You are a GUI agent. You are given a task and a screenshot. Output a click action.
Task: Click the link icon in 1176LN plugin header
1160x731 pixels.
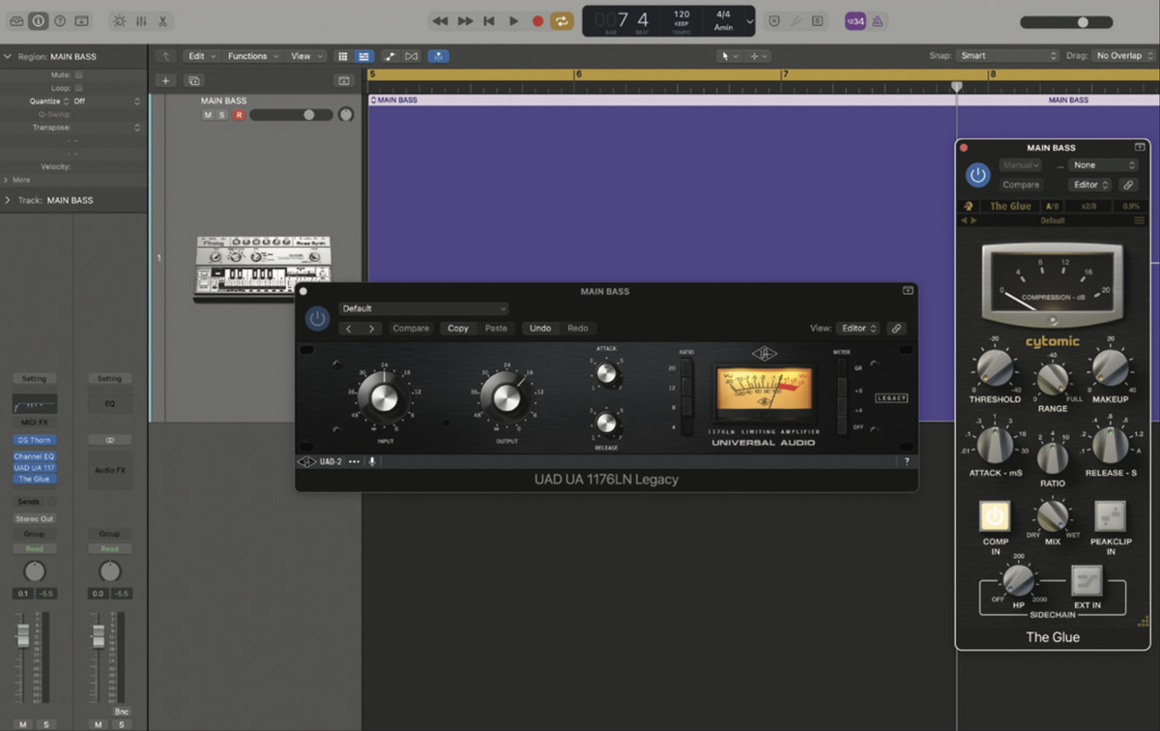(x=896, y=329)
